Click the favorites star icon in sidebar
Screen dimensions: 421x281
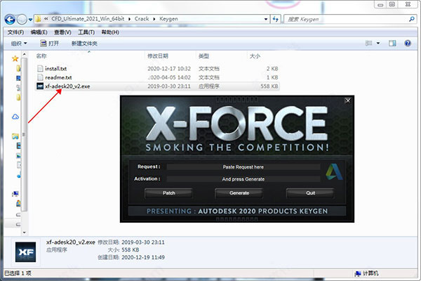pos(15,59)
